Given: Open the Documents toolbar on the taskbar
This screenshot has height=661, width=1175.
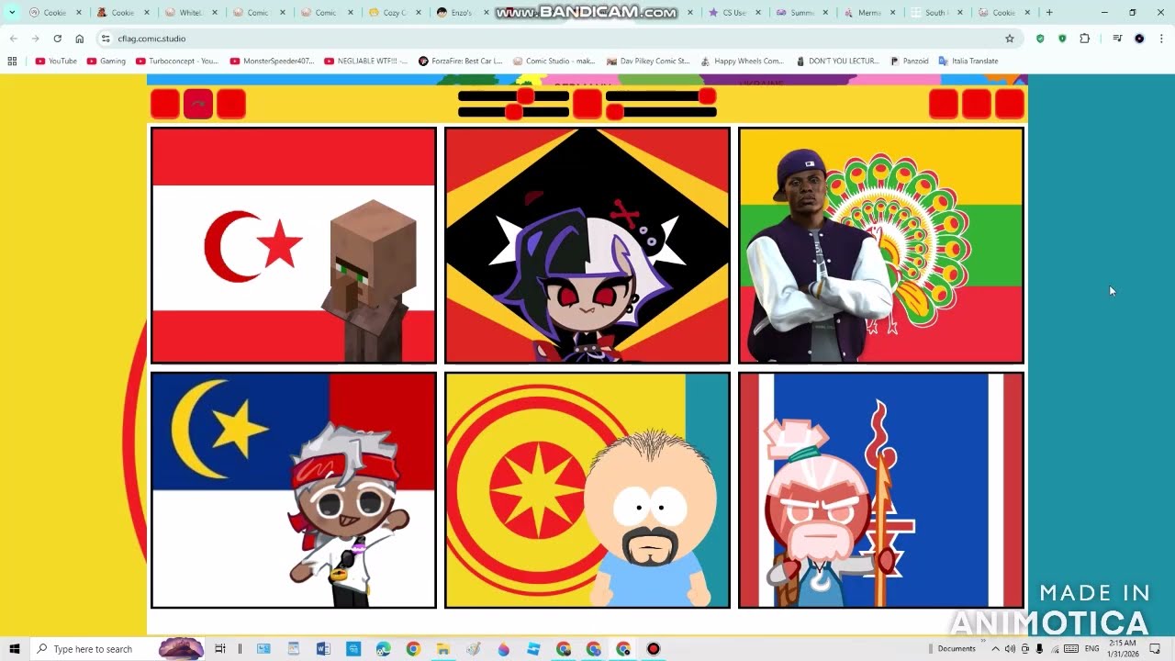Looking at the screenshot, I should point(956,648).
